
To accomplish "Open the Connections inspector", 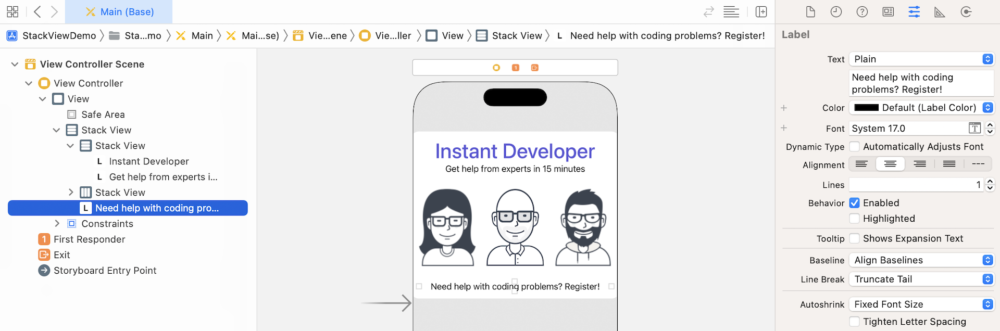I will point(966,12).
